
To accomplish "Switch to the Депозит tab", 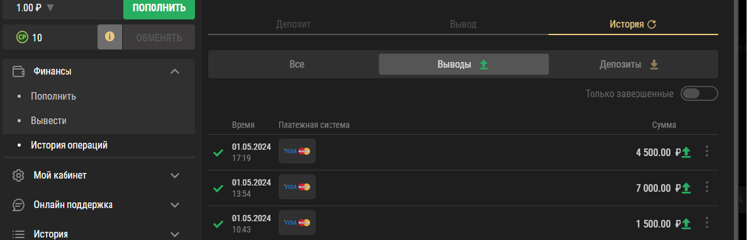I will point(293,24).
